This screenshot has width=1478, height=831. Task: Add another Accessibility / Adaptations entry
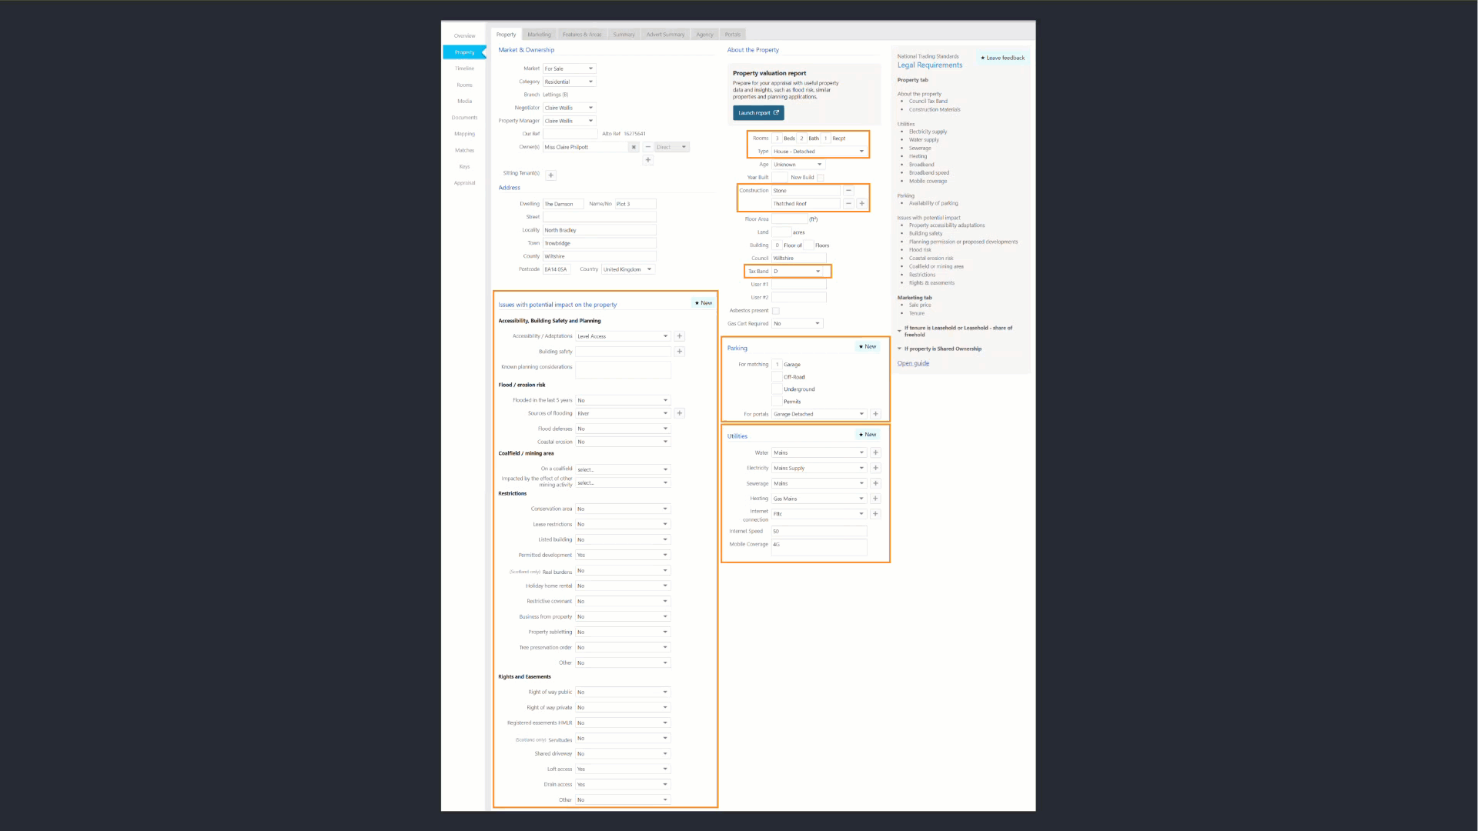click(680, 336)
